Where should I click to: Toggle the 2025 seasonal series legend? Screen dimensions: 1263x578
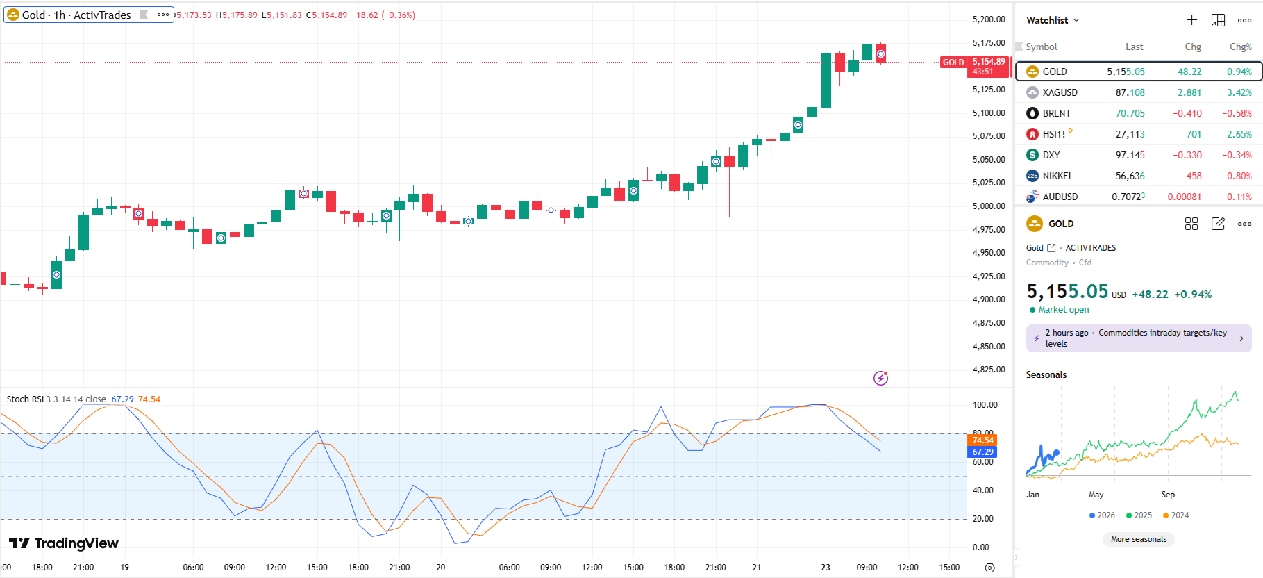[1139, 515]
